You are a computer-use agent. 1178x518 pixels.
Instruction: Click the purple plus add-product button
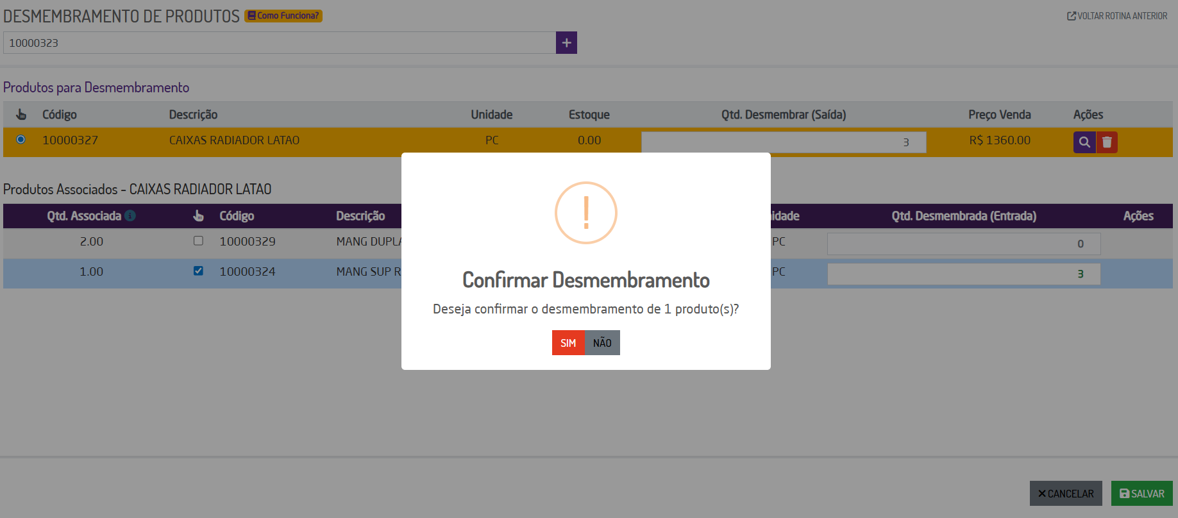566,43
